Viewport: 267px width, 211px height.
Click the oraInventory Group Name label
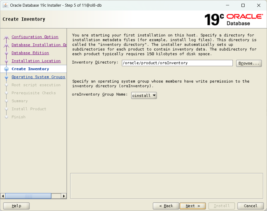point(100,94)
